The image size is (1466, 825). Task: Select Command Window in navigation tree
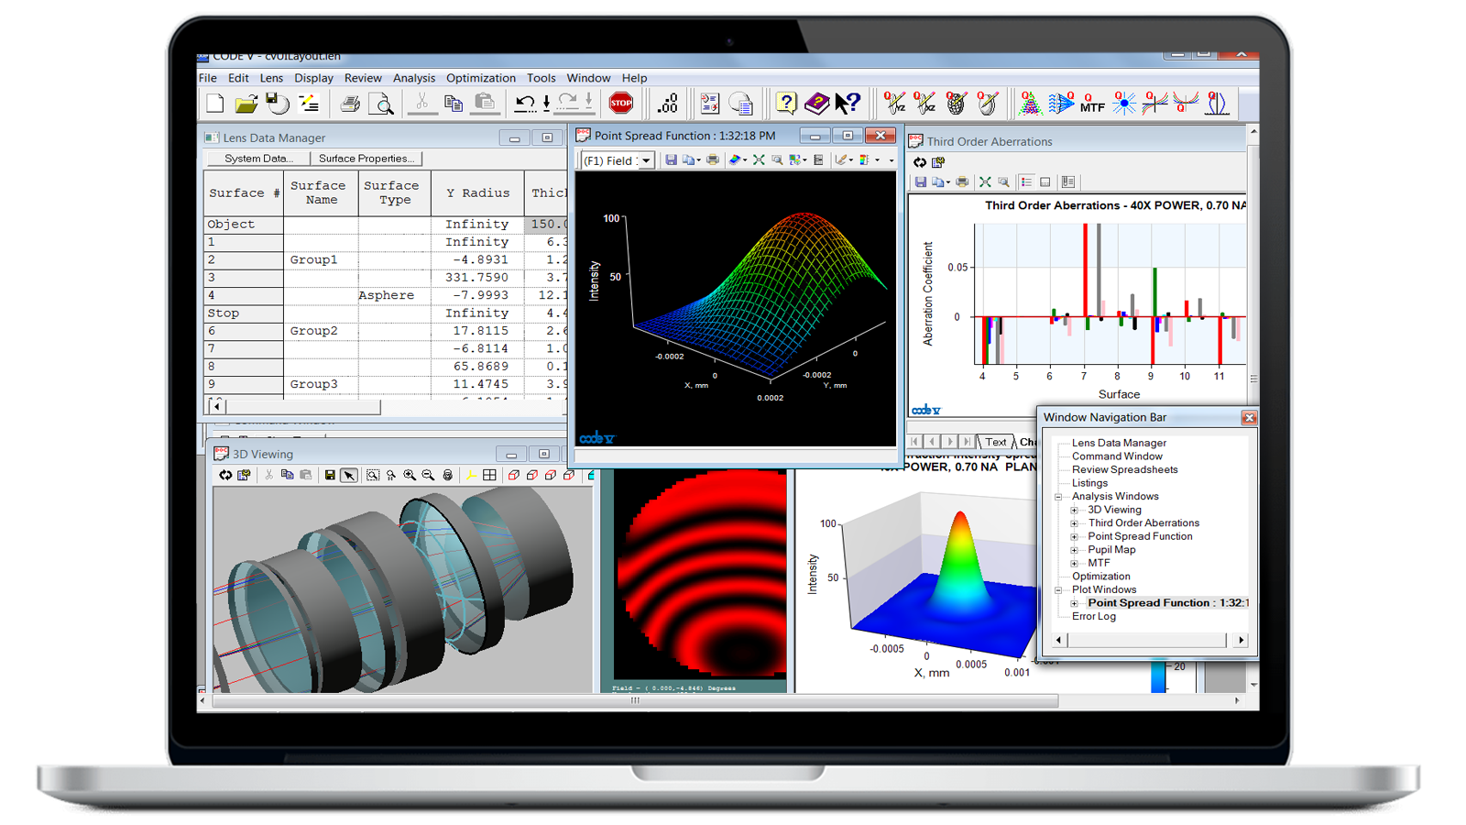click(1117, 456)
